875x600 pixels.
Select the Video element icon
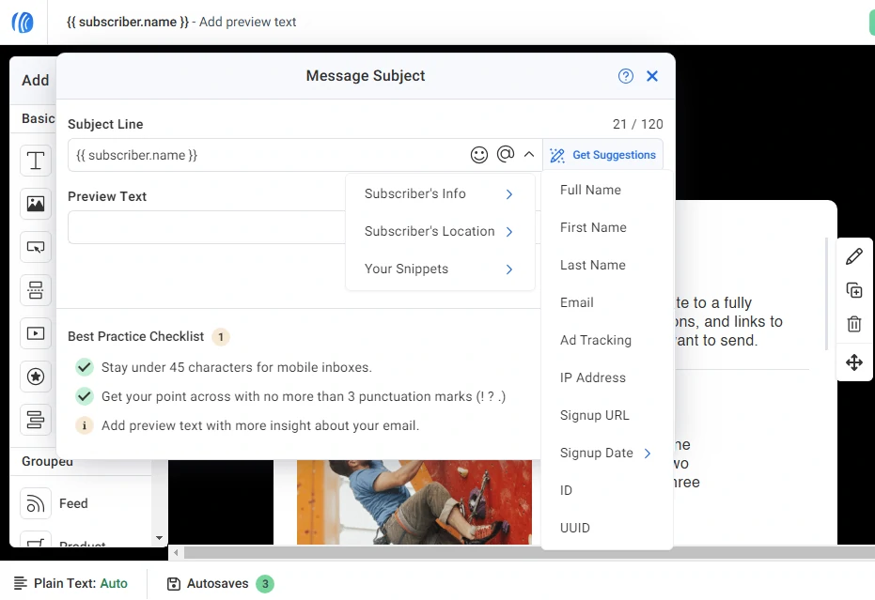coord(36,333)
